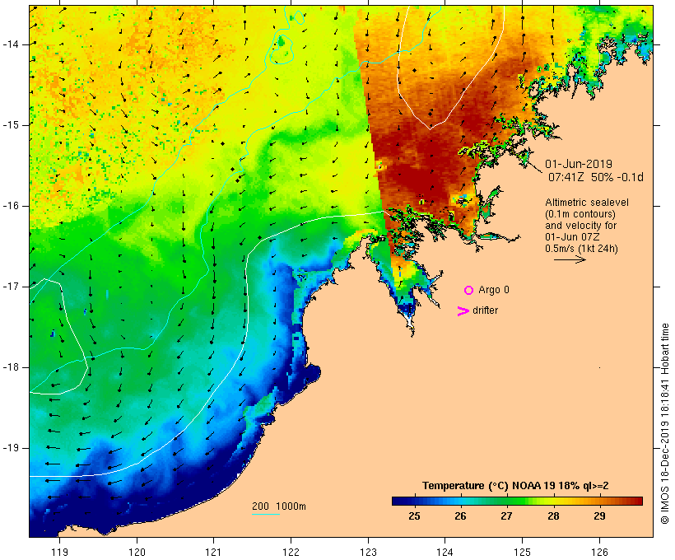This screenshot has height=560, width=675.
Task: Click the 125 longitude axis label
Action: coord(522,552)
